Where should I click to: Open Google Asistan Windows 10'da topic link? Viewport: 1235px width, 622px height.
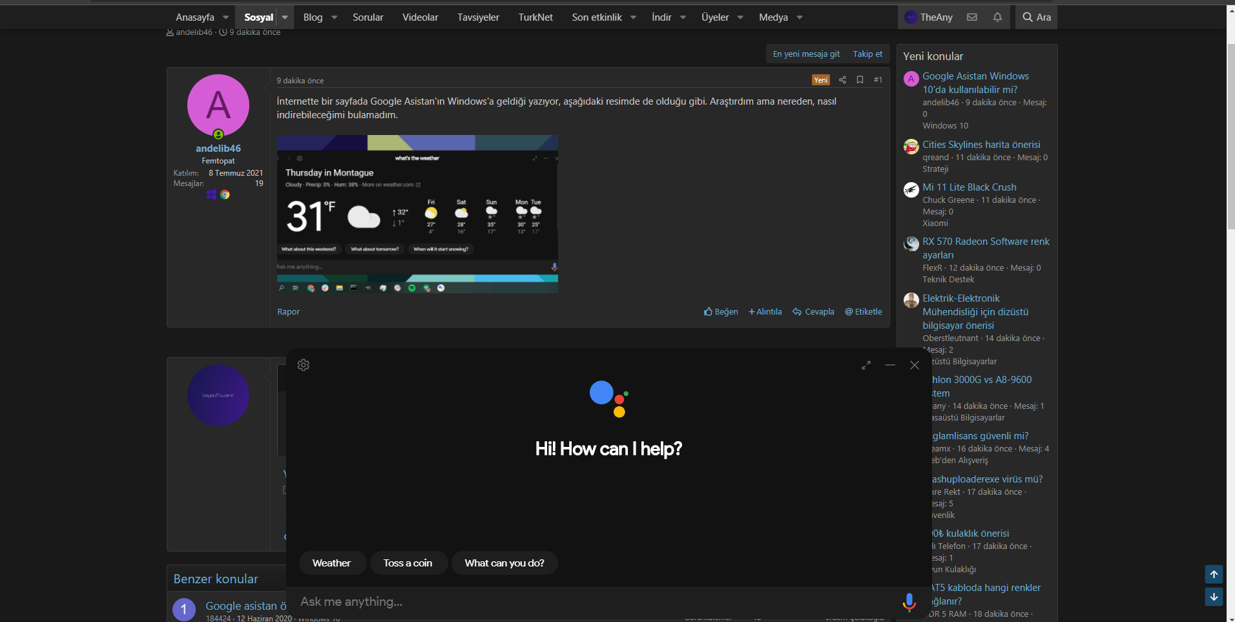coord(975,83)
